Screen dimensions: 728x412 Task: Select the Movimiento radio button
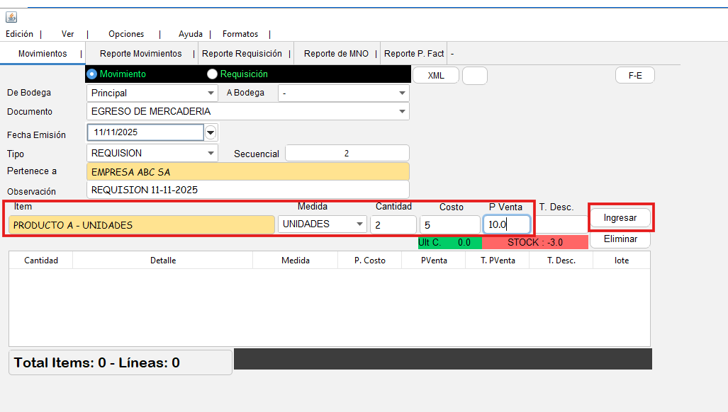(91, 74)
